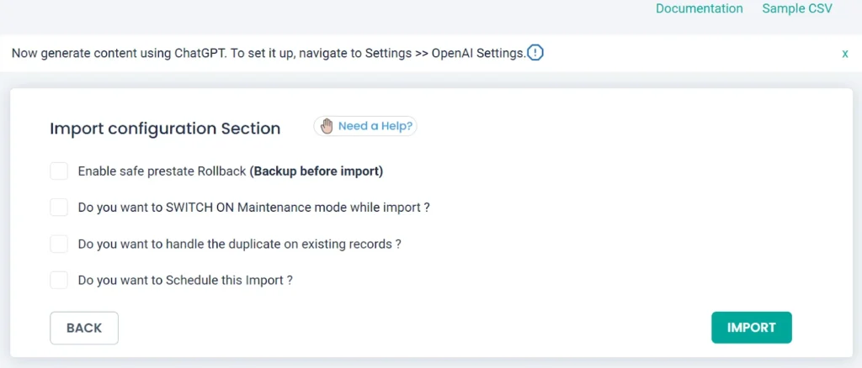Download the Sample CSV link
The width and height of the screenshot is (862, 368).
point(797,8)
